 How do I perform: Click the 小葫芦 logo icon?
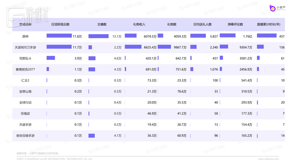coord(272,7)
